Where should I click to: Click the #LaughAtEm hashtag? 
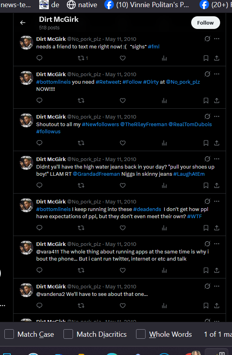(189, 174)
